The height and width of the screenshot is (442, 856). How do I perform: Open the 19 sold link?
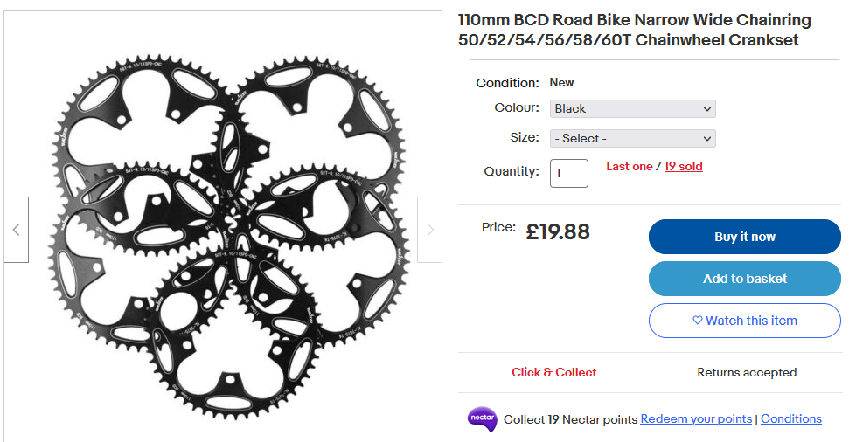pyautogui.click(x=683, y=166)
